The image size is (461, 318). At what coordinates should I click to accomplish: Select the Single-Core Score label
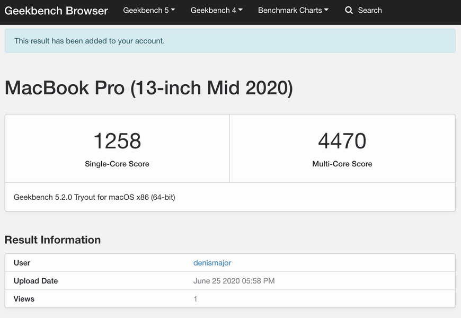click(117, 164)
